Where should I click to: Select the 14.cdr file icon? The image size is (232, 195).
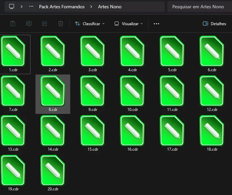(53, 130)
